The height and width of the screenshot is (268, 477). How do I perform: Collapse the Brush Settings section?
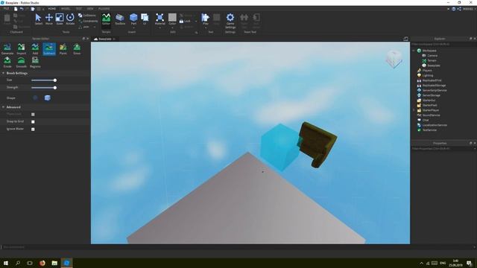click(3, 73)
